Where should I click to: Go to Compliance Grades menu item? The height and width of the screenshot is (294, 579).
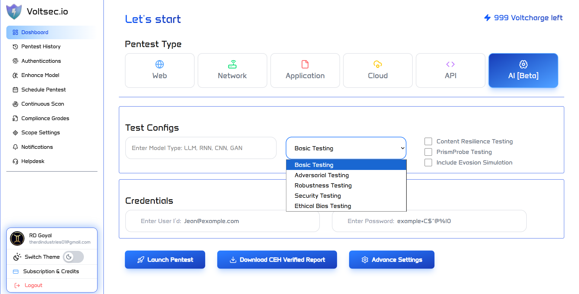point(45,118)
